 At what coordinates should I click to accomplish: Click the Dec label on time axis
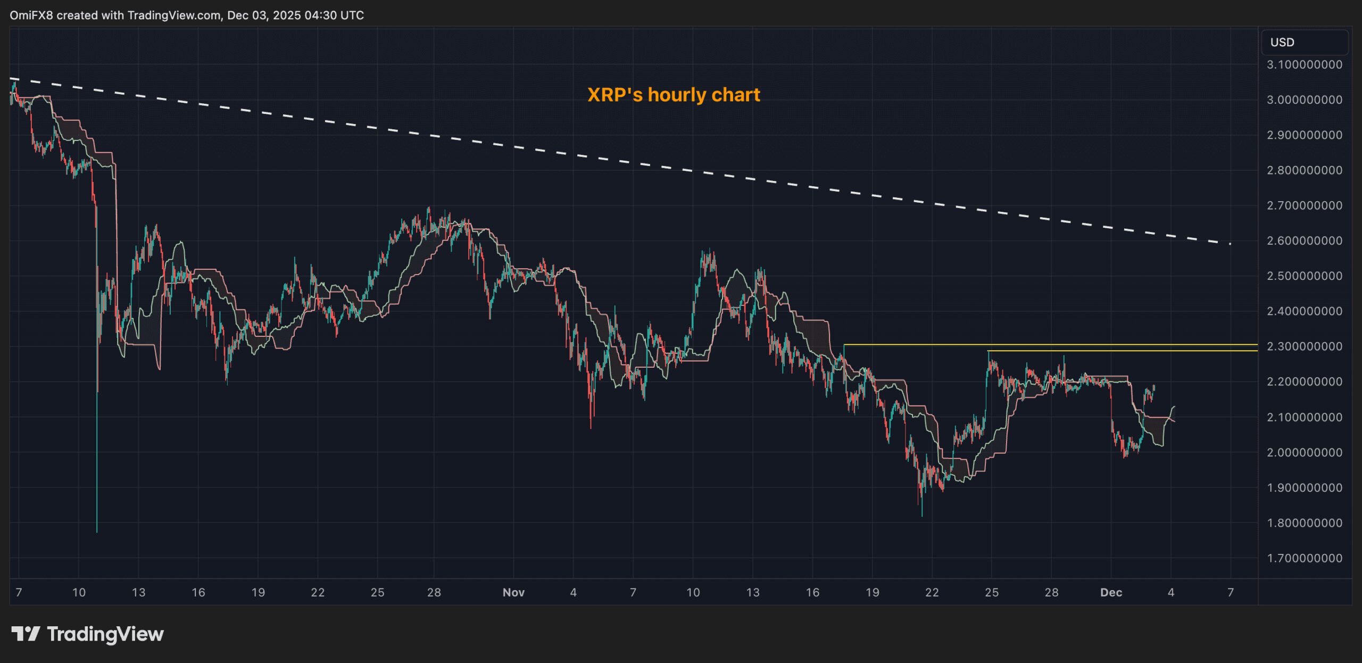click(x=1111, y=592)
